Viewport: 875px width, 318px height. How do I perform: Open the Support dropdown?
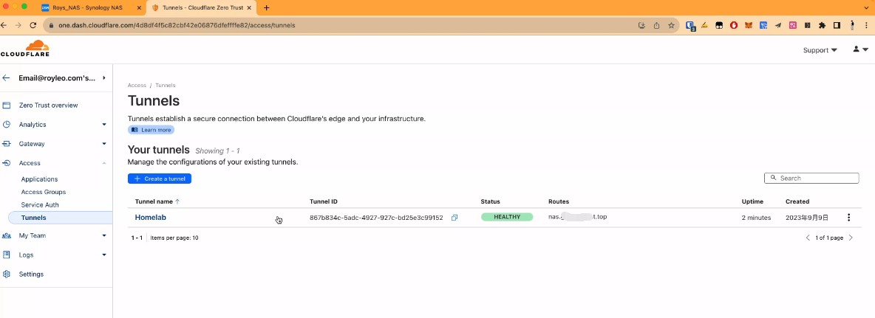pyautogui.click(x=820, y=50)
